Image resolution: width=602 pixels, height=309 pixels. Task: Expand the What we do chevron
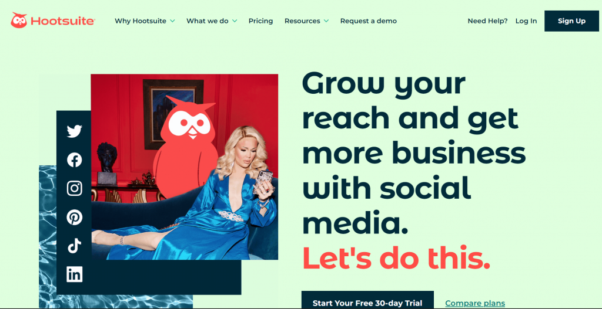pyautogui.click(x=235, y=21)
